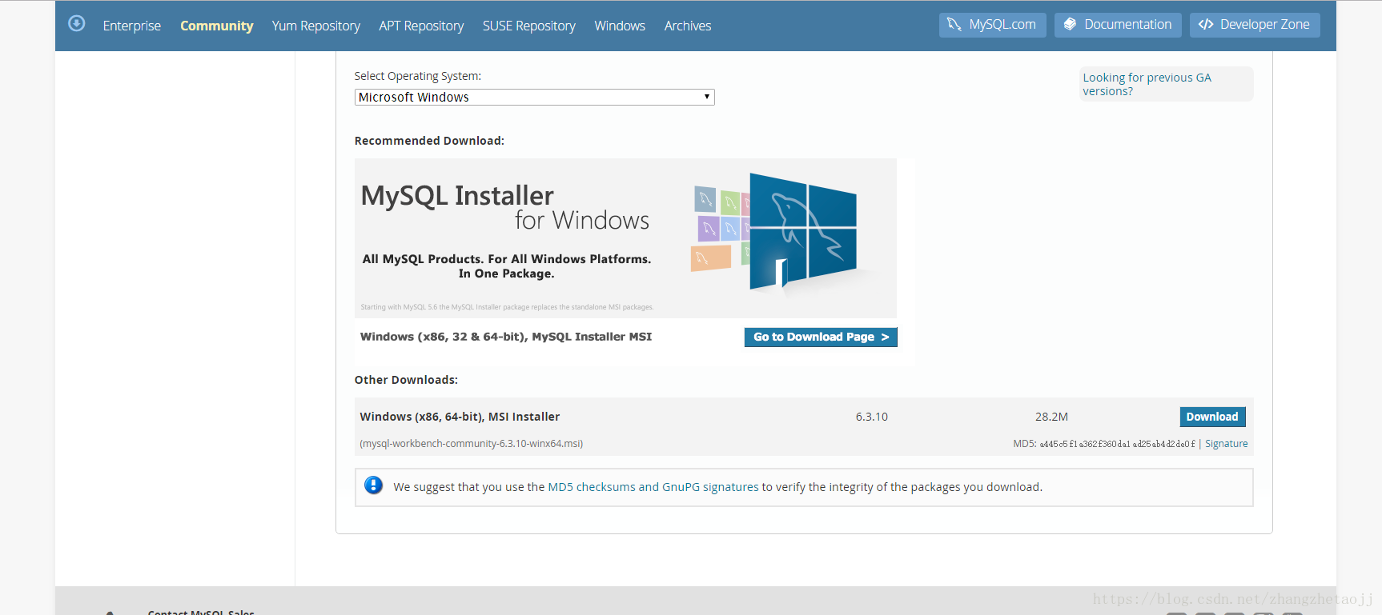
Task: Open the Signature link
Action: pyautogui.click(x=1226, y=444)
